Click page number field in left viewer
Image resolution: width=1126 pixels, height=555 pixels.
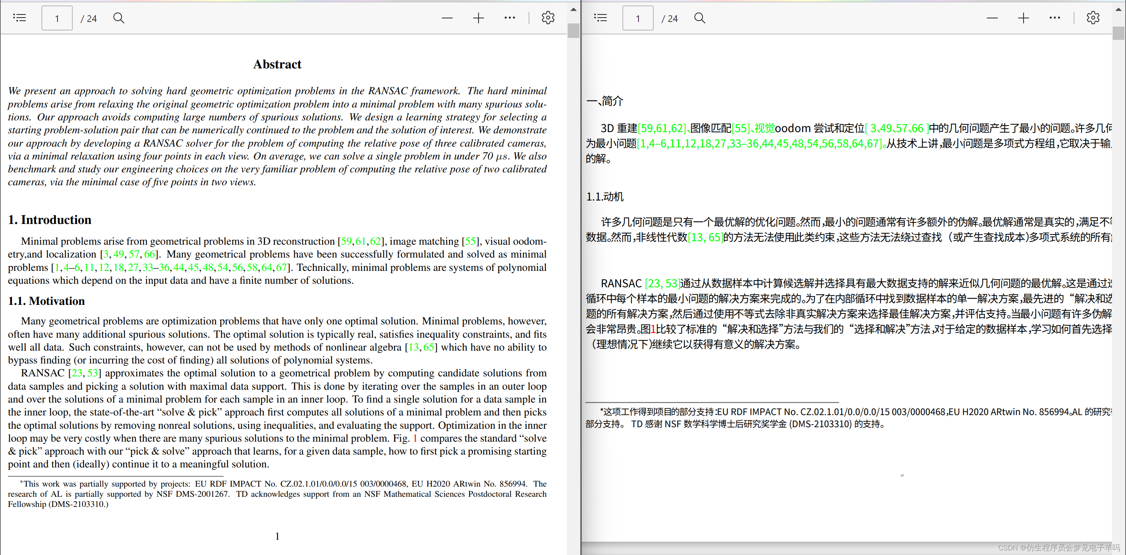pyautogui.click(x=57, y=18)
